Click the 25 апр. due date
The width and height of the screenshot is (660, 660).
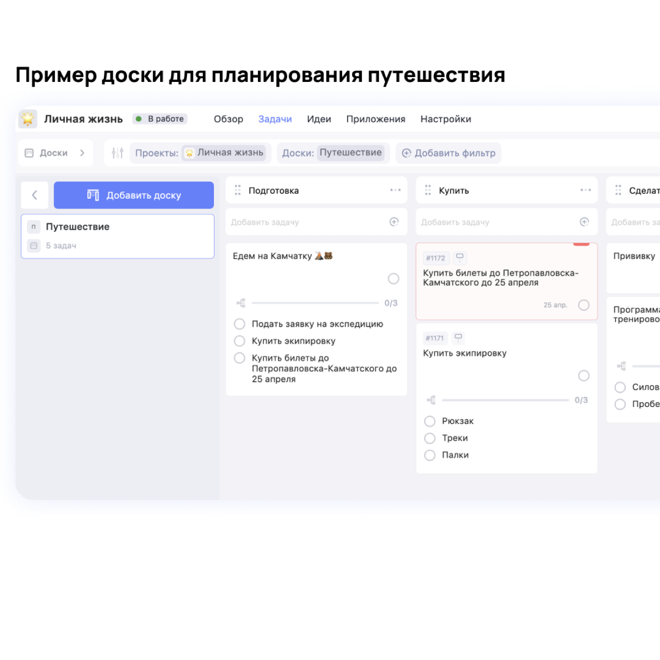point(555,305)
